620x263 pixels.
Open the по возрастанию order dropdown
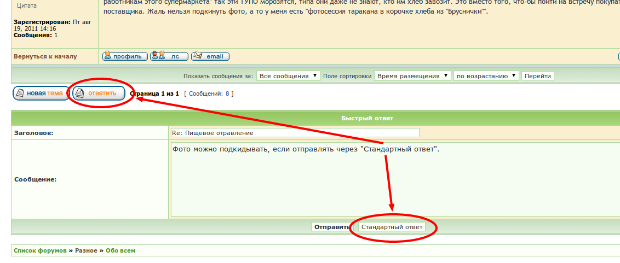pyautogui.click(x=486, y=76)
